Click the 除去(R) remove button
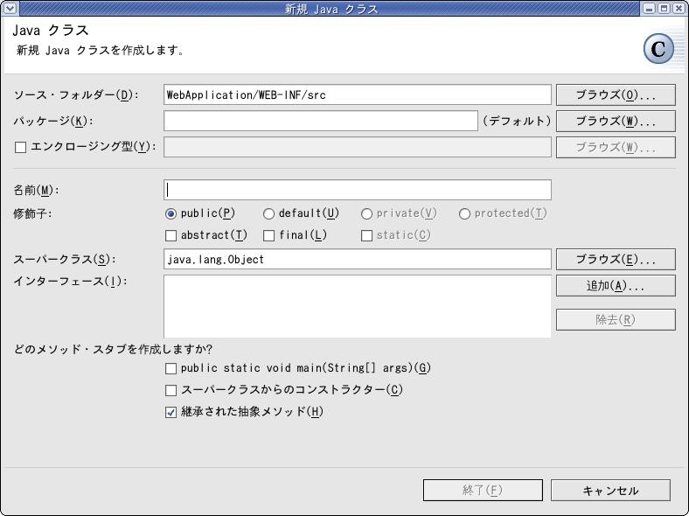The image size is (689, 516). click(616, 319)
